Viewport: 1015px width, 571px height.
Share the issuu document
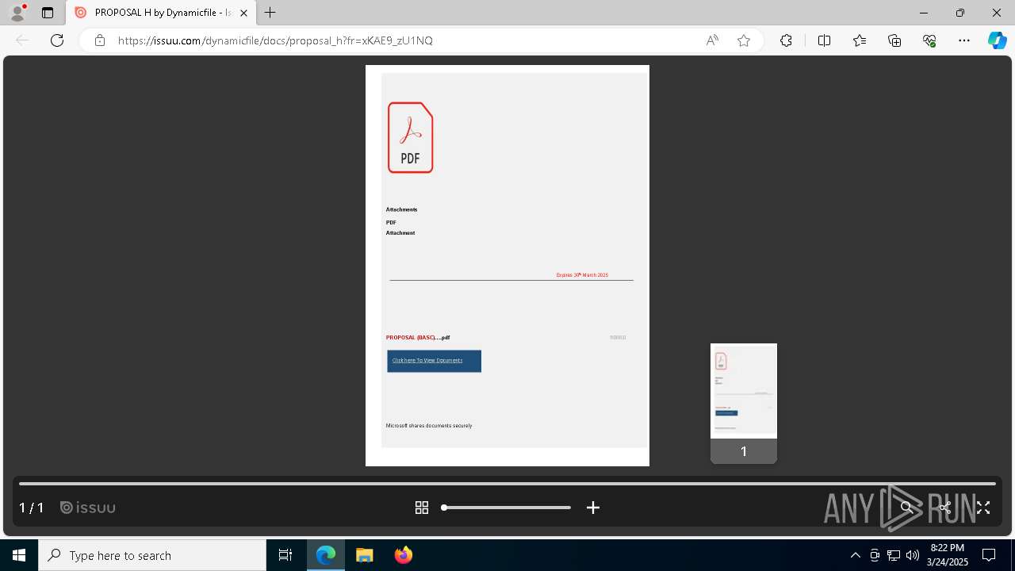click(944, 508)
